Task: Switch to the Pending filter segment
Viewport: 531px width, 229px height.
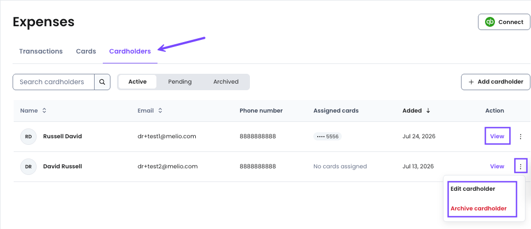Action: coord(180,82)
